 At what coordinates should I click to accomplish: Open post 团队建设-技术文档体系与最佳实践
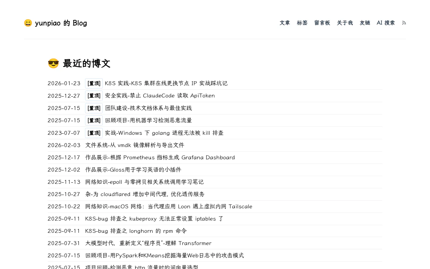148,108
